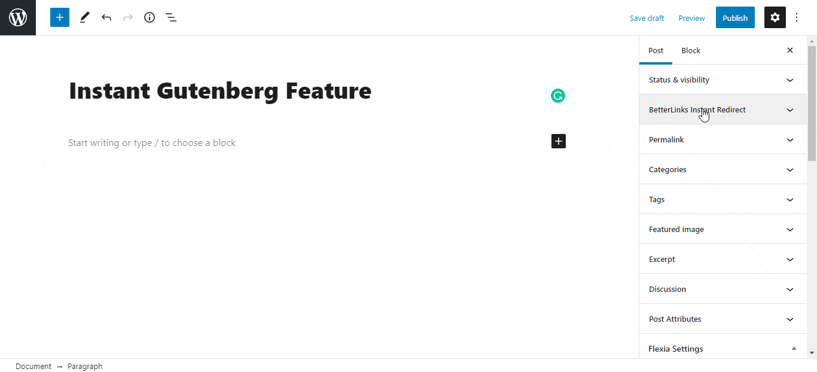Expand the Status & visibility panel
This screenshot has height=372, width=817.
click(723, 80)
